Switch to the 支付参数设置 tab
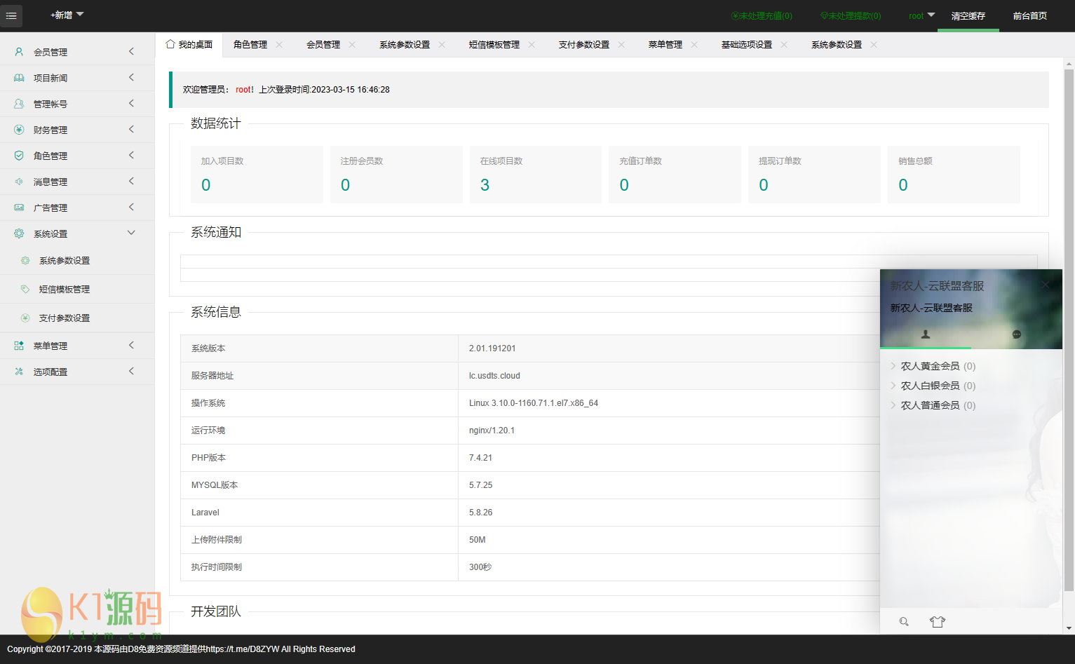The image size is (1075, 664). [x=584, y=45]
